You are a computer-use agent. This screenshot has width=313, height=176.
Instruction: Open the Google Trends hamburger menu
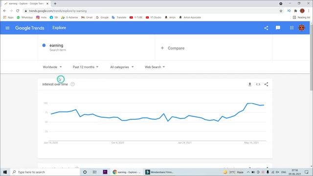[x=8, y=28]
